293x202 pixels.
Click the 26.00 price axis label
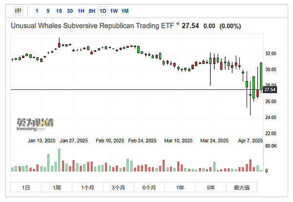pos(271,101)
